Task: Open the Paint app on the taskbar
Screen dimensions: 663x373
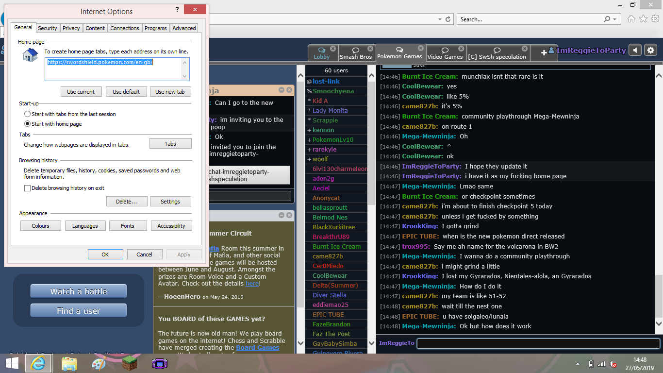Action: tap(99, 363)
